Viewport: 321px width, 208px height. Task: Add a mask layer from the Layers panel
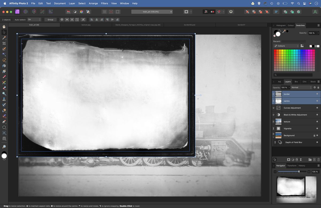click(x=288, y=159)
